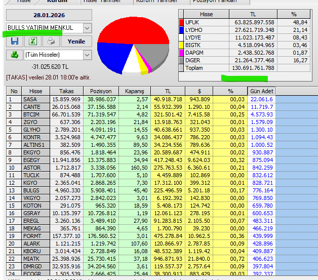Viewport: 318px width, 280px height.
Task: Click the printer icon button
Action: 51,42
